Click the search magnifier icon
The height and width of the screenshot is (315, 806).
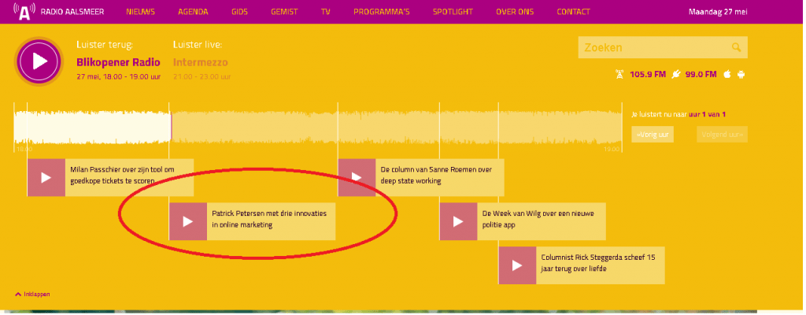point(736,48)
